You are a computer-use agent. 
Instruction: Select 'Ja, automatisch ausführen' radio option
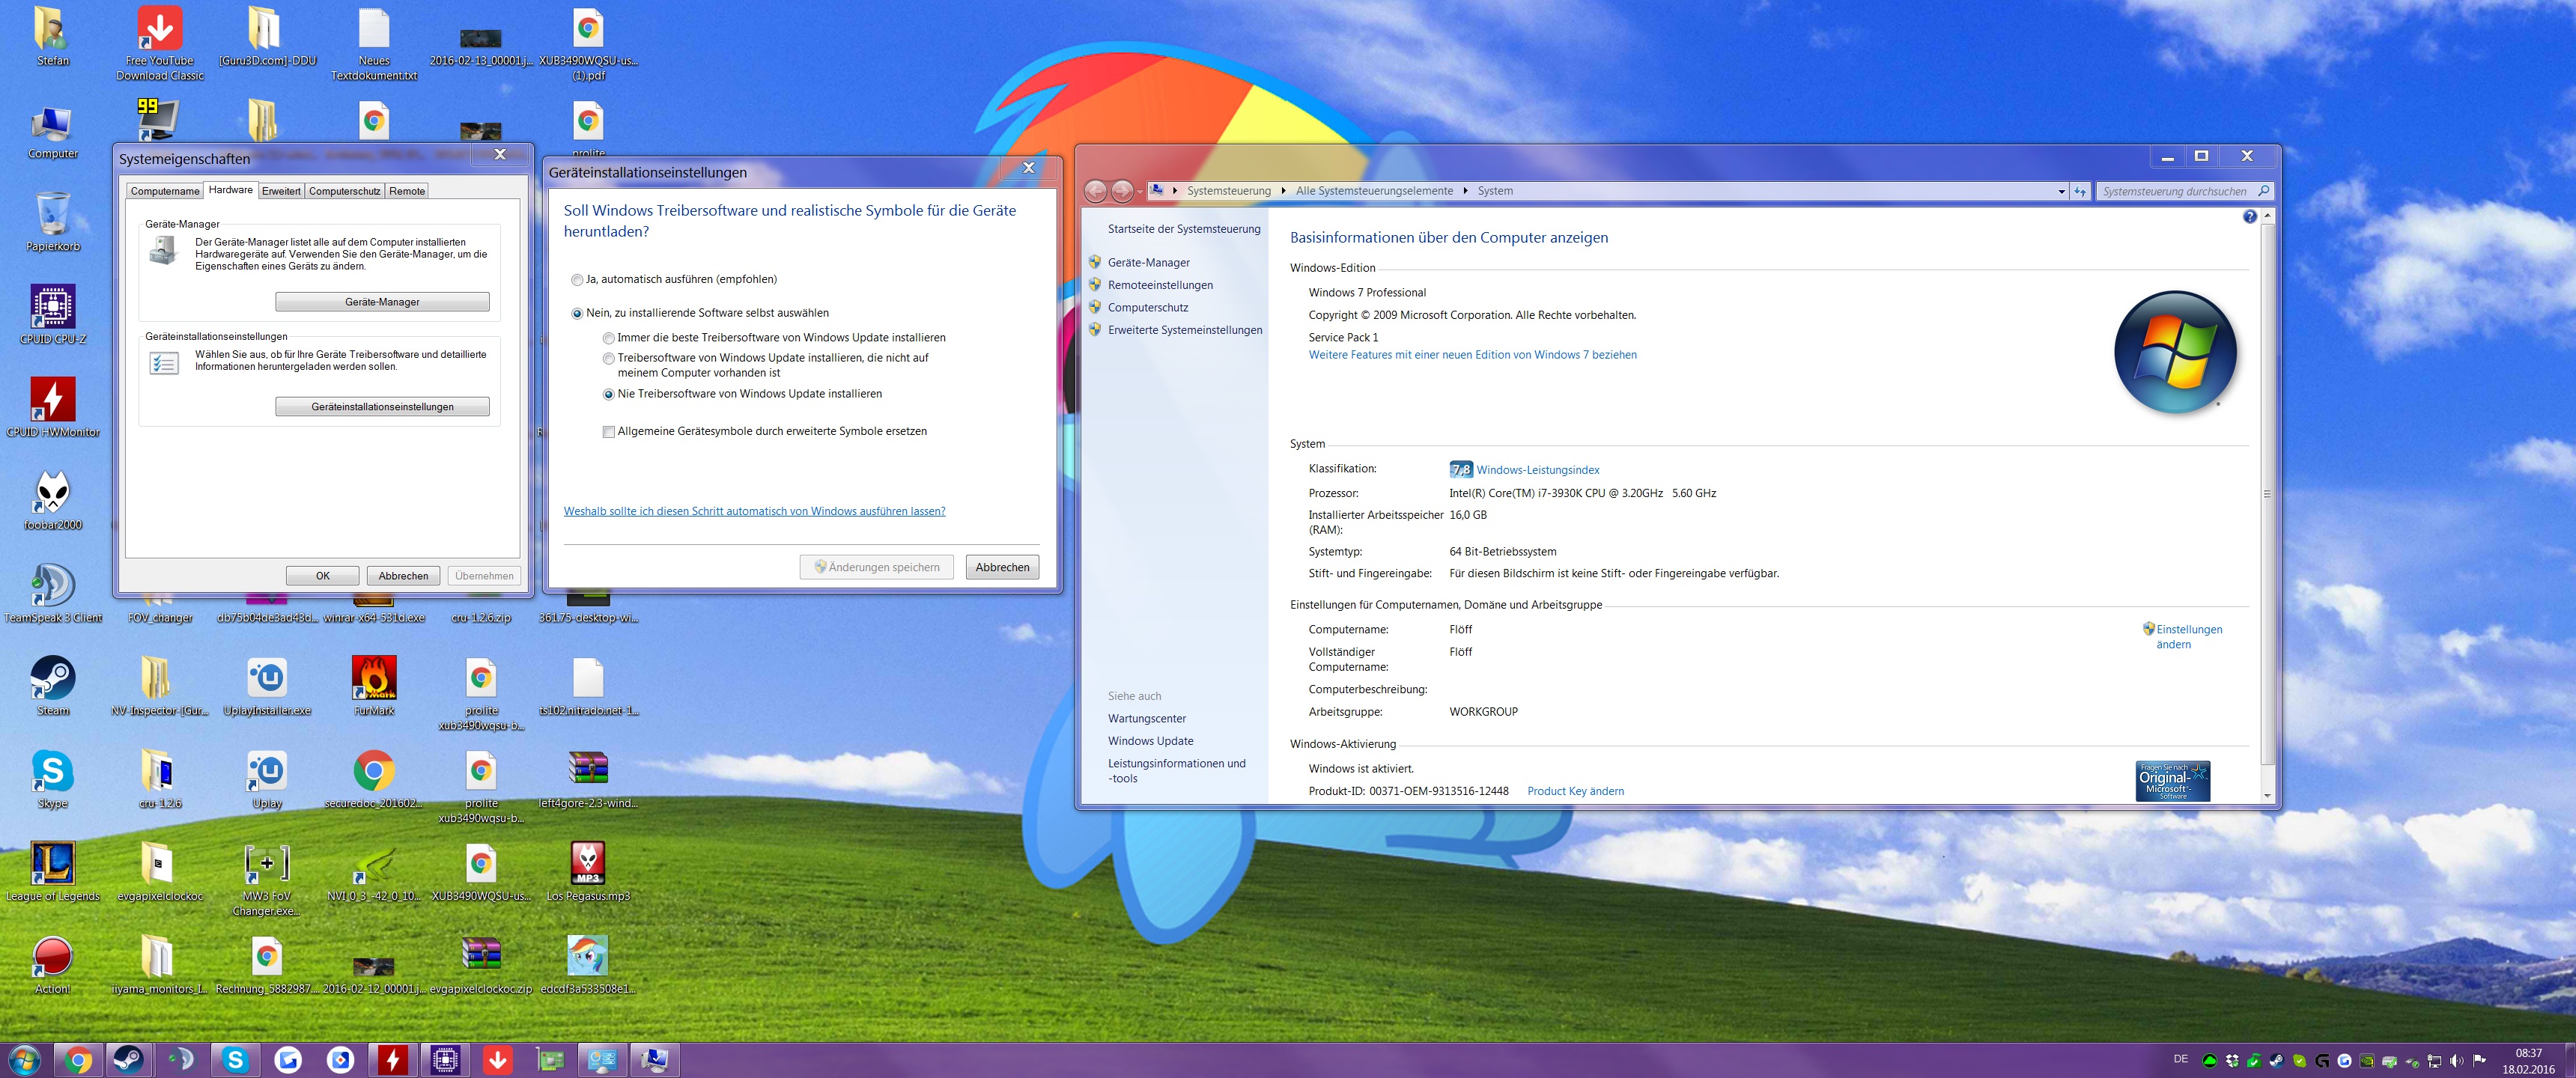click(577, 280)
